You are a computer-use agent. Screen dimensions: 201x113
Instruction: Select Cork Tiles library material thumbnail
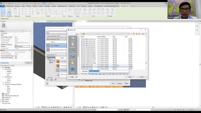tap(58, 62)
